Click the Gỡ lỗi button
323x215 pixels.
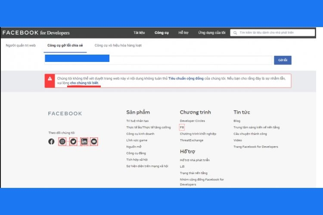[283, 60]
